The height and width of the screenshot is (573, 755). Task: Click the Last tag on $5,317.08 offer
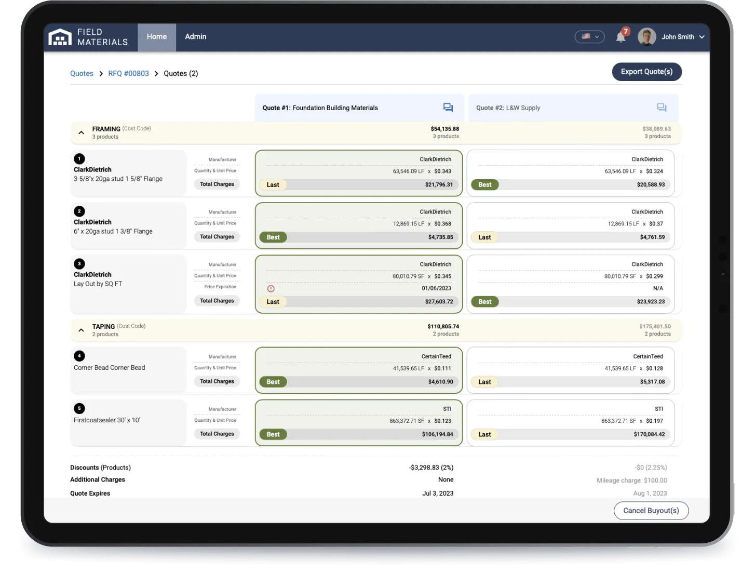coord(485,382)
